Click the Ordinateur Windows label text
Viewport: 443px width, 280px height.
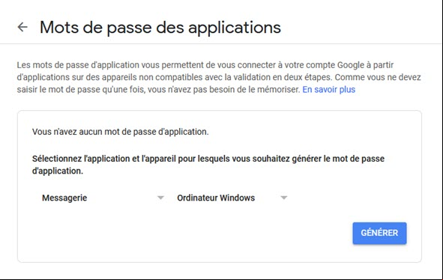216,198
